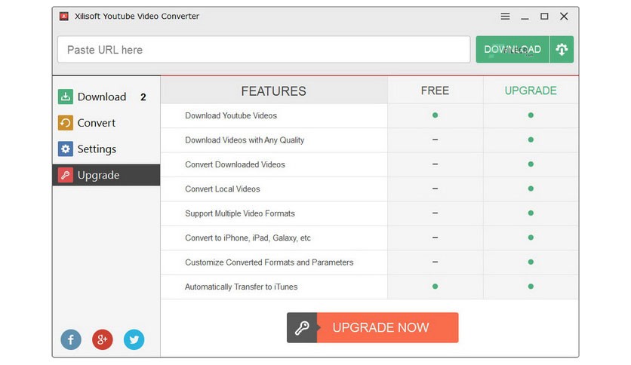Close the Xilisoft window

[564, 16]
